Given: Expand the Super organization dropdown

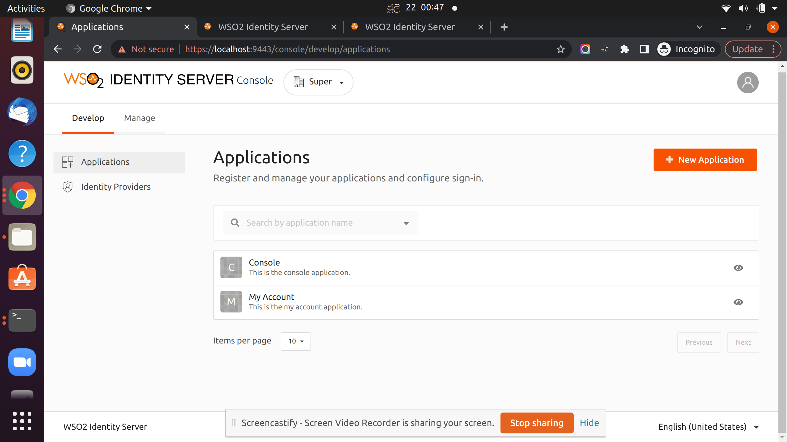Looking at the screenshot, I should click(x=318, y=82).
